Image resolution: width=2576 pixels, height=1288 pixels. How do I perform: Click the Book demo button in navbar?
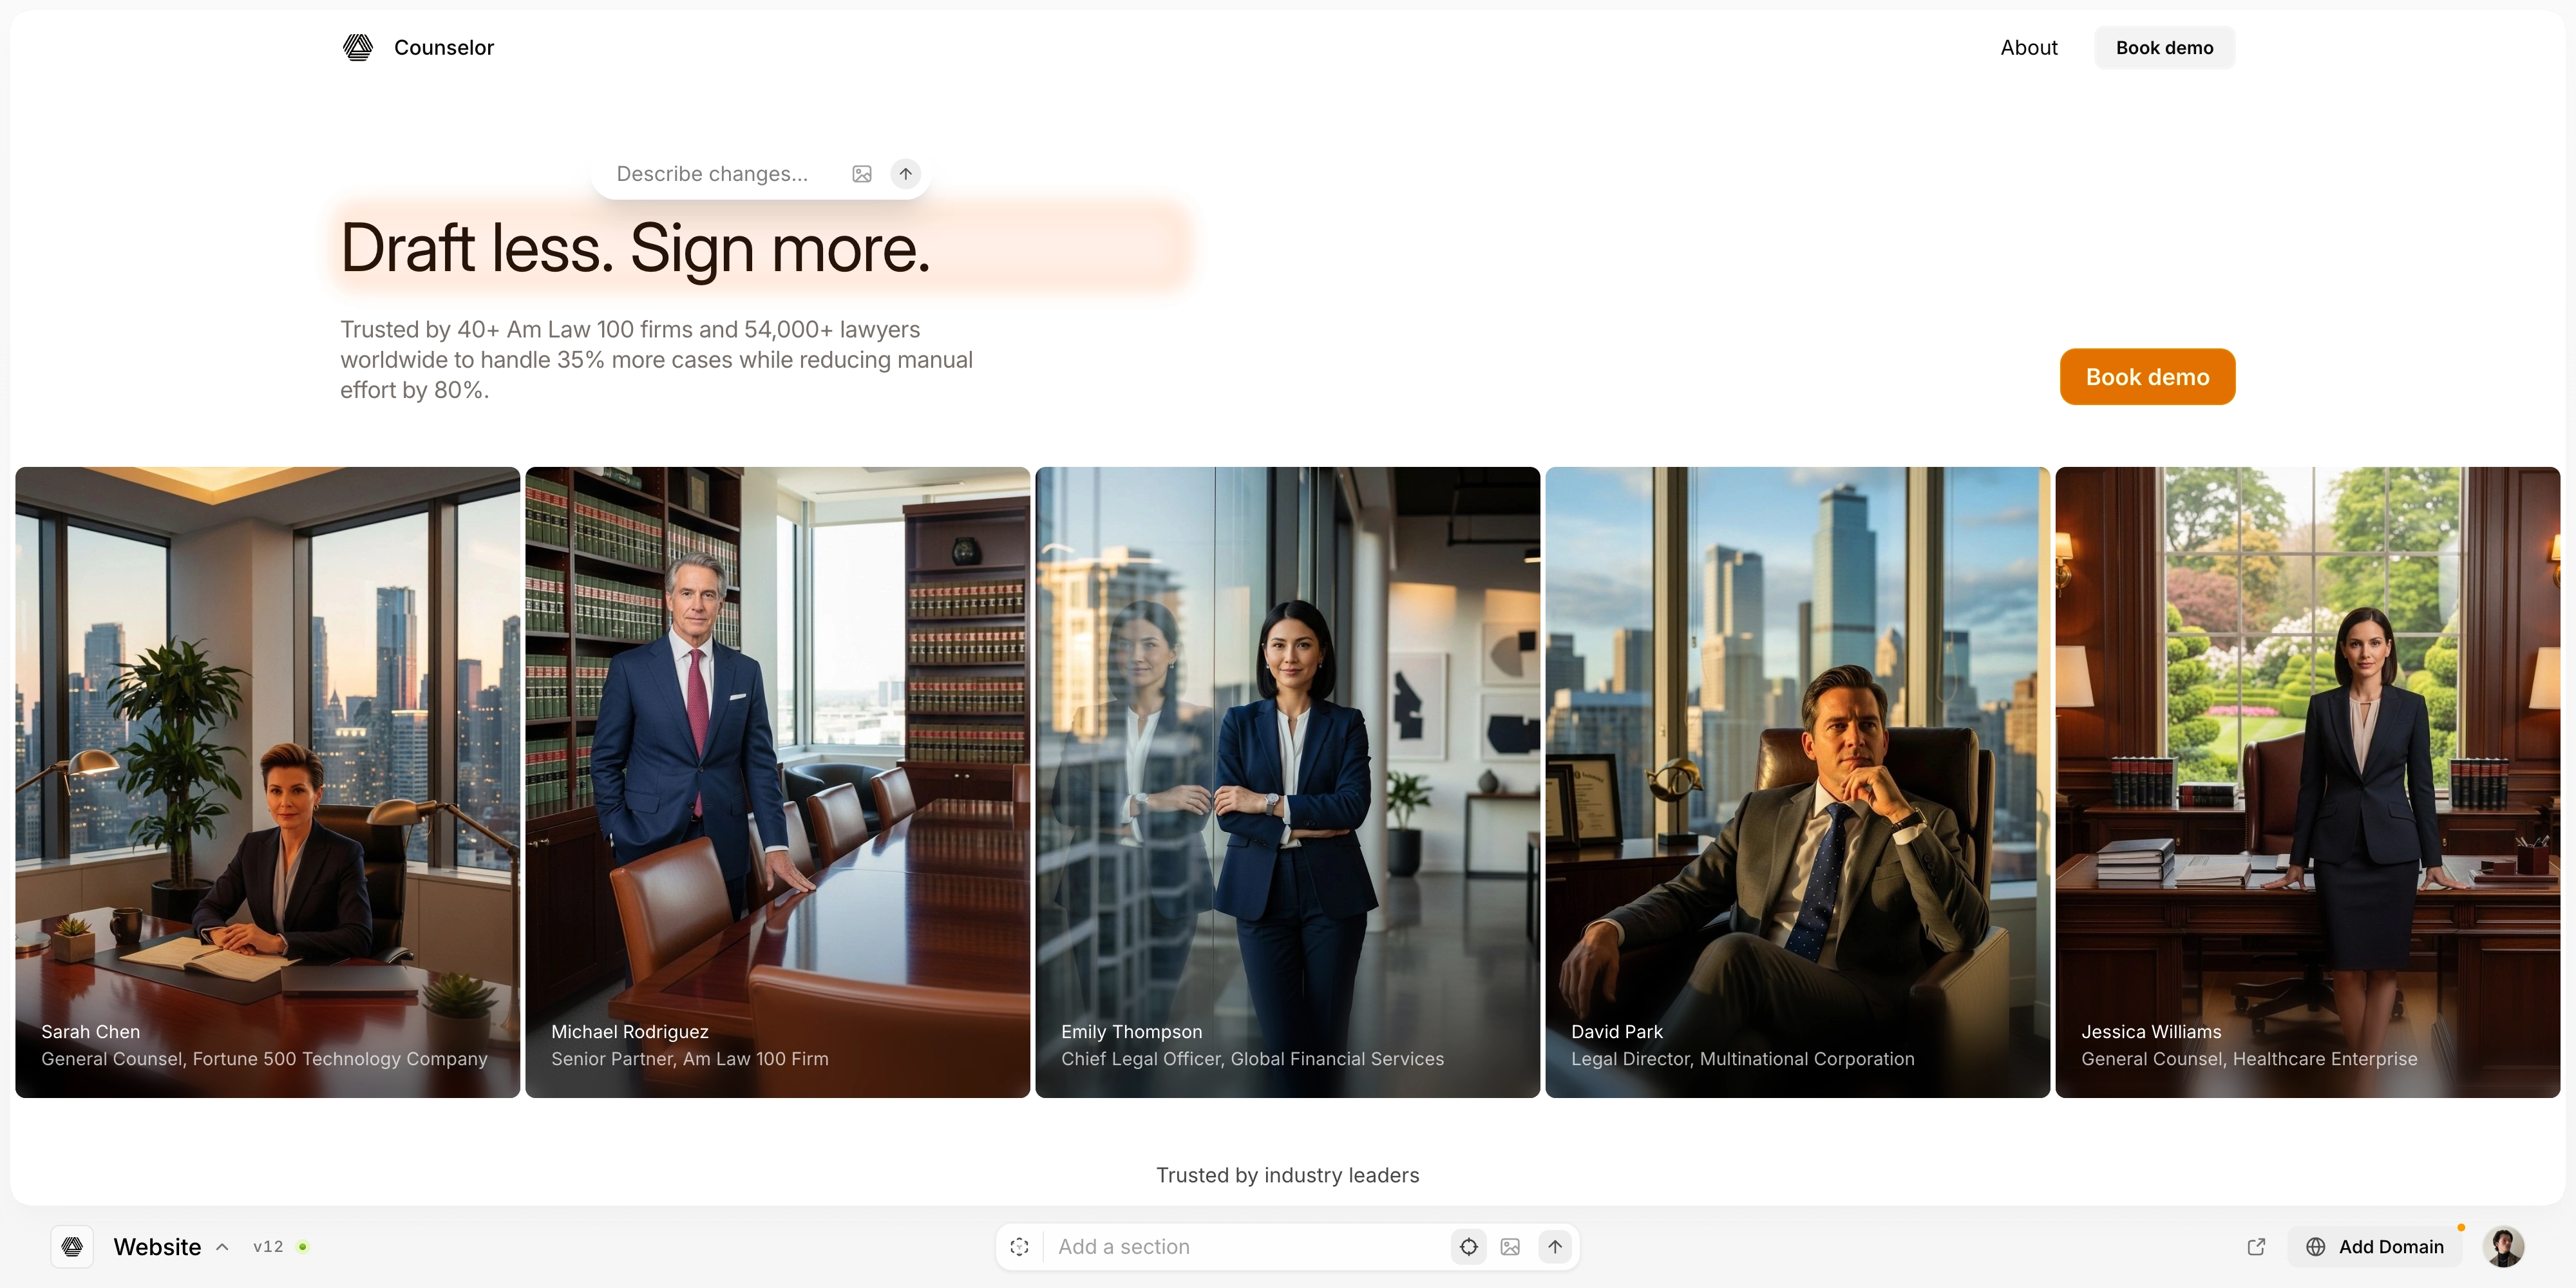(2164, 47)
